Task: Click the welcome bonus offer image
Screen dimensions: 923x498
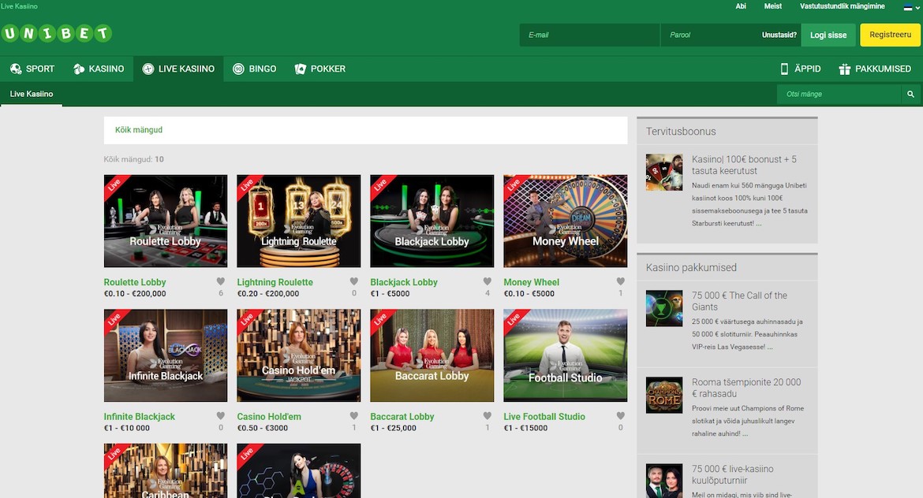Action: (664, 173)
